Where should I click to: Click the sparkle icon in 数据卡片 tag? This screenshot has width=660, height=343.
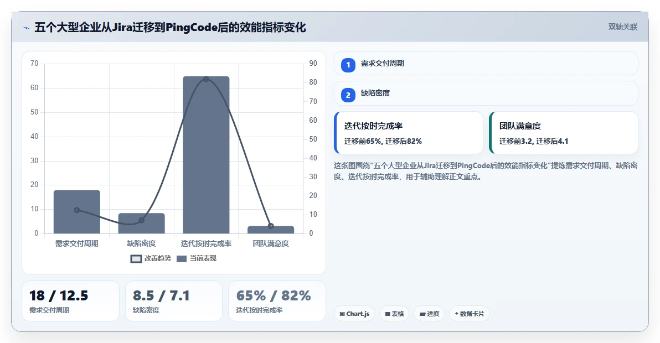pyautogui.click(x=457, y=314)
